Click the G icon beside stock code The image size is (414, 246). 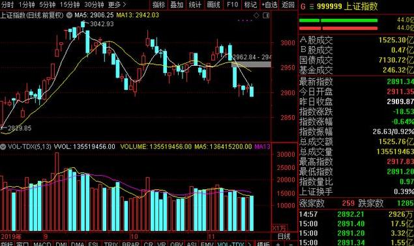tap(303, 7)
